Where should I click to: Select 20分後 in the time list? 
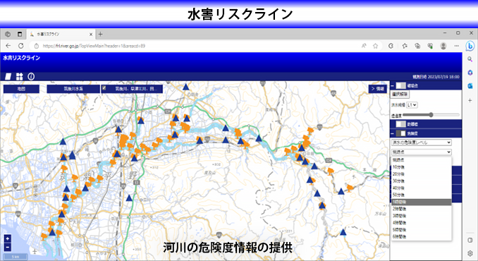[421, 174]
